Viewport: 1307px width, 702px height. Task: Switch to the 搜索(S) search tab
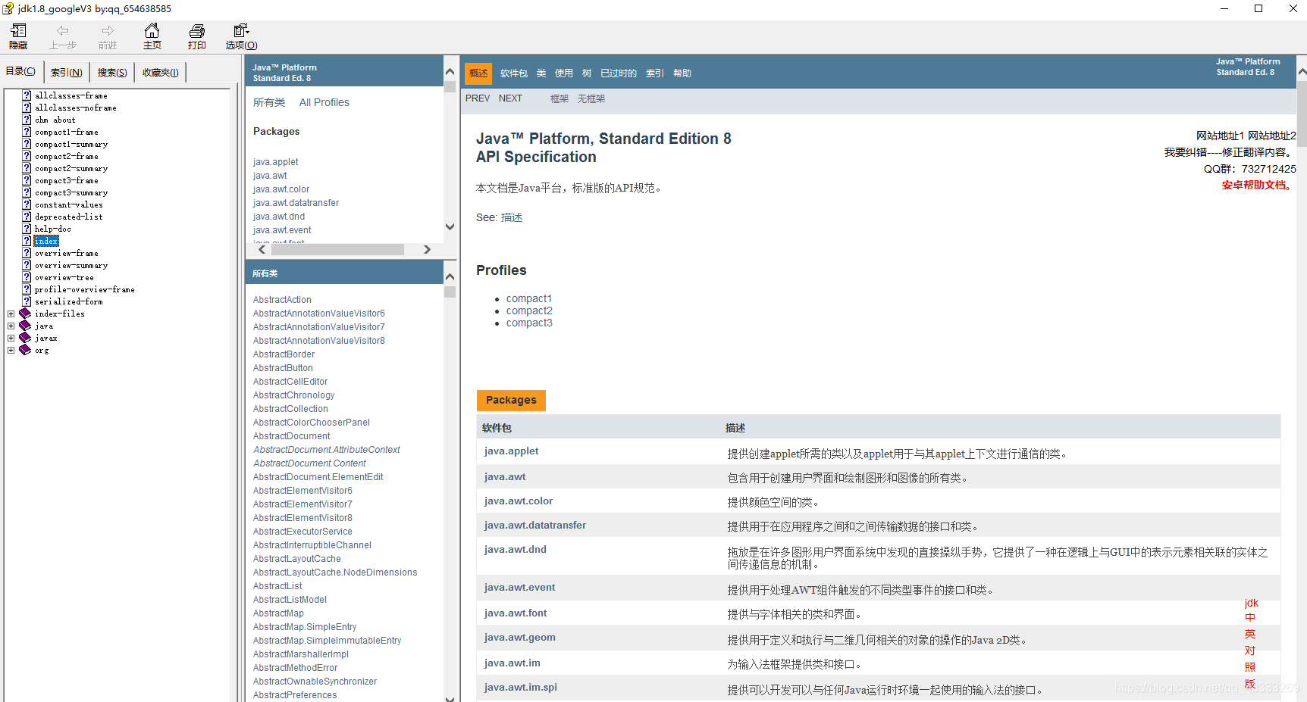[x=112, y=73]
